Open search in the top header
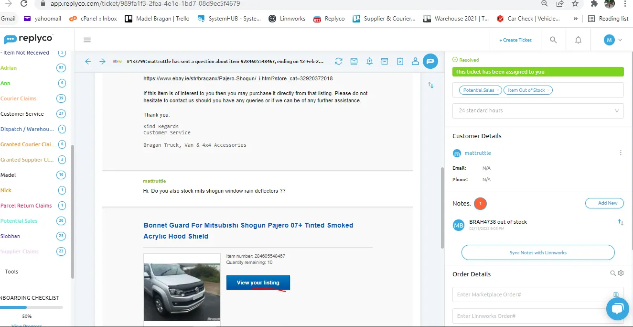633x327 pixels. click(x=553, y=40)
